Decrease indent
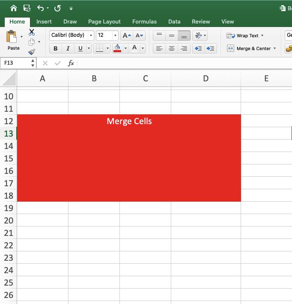 198,48
